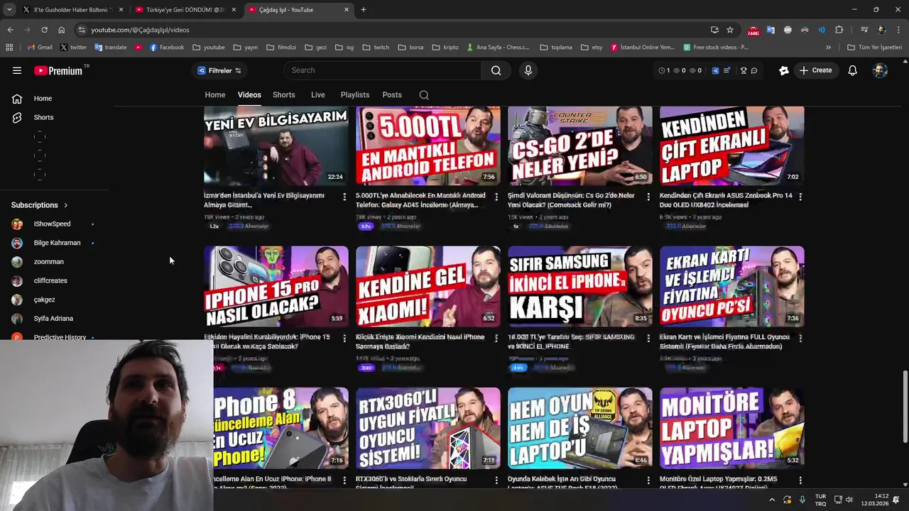Reload the current page
Viewport: 909px width, 511px height.
44,30
